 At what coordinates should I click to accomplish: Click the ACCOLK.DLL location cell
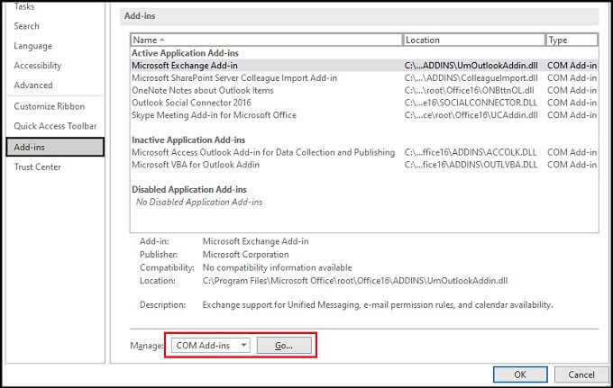coord(471,152)
